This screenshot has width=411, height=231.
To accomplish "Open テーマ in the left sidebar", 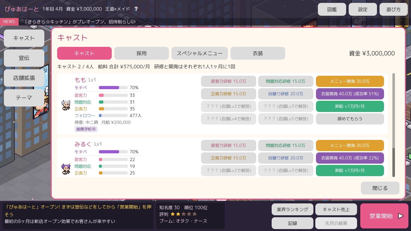I will click(x=24, y=98).
